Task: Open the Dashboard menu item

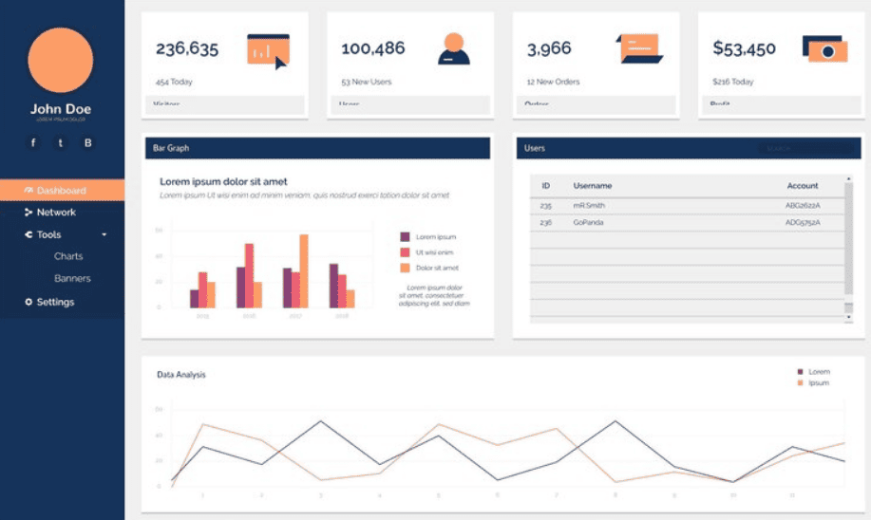Action: [61, 191]
